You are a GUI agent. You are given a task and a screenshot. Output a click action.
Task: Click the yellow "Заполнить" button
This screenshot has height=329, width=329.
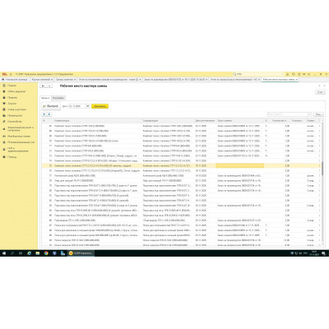coord(100,106)
